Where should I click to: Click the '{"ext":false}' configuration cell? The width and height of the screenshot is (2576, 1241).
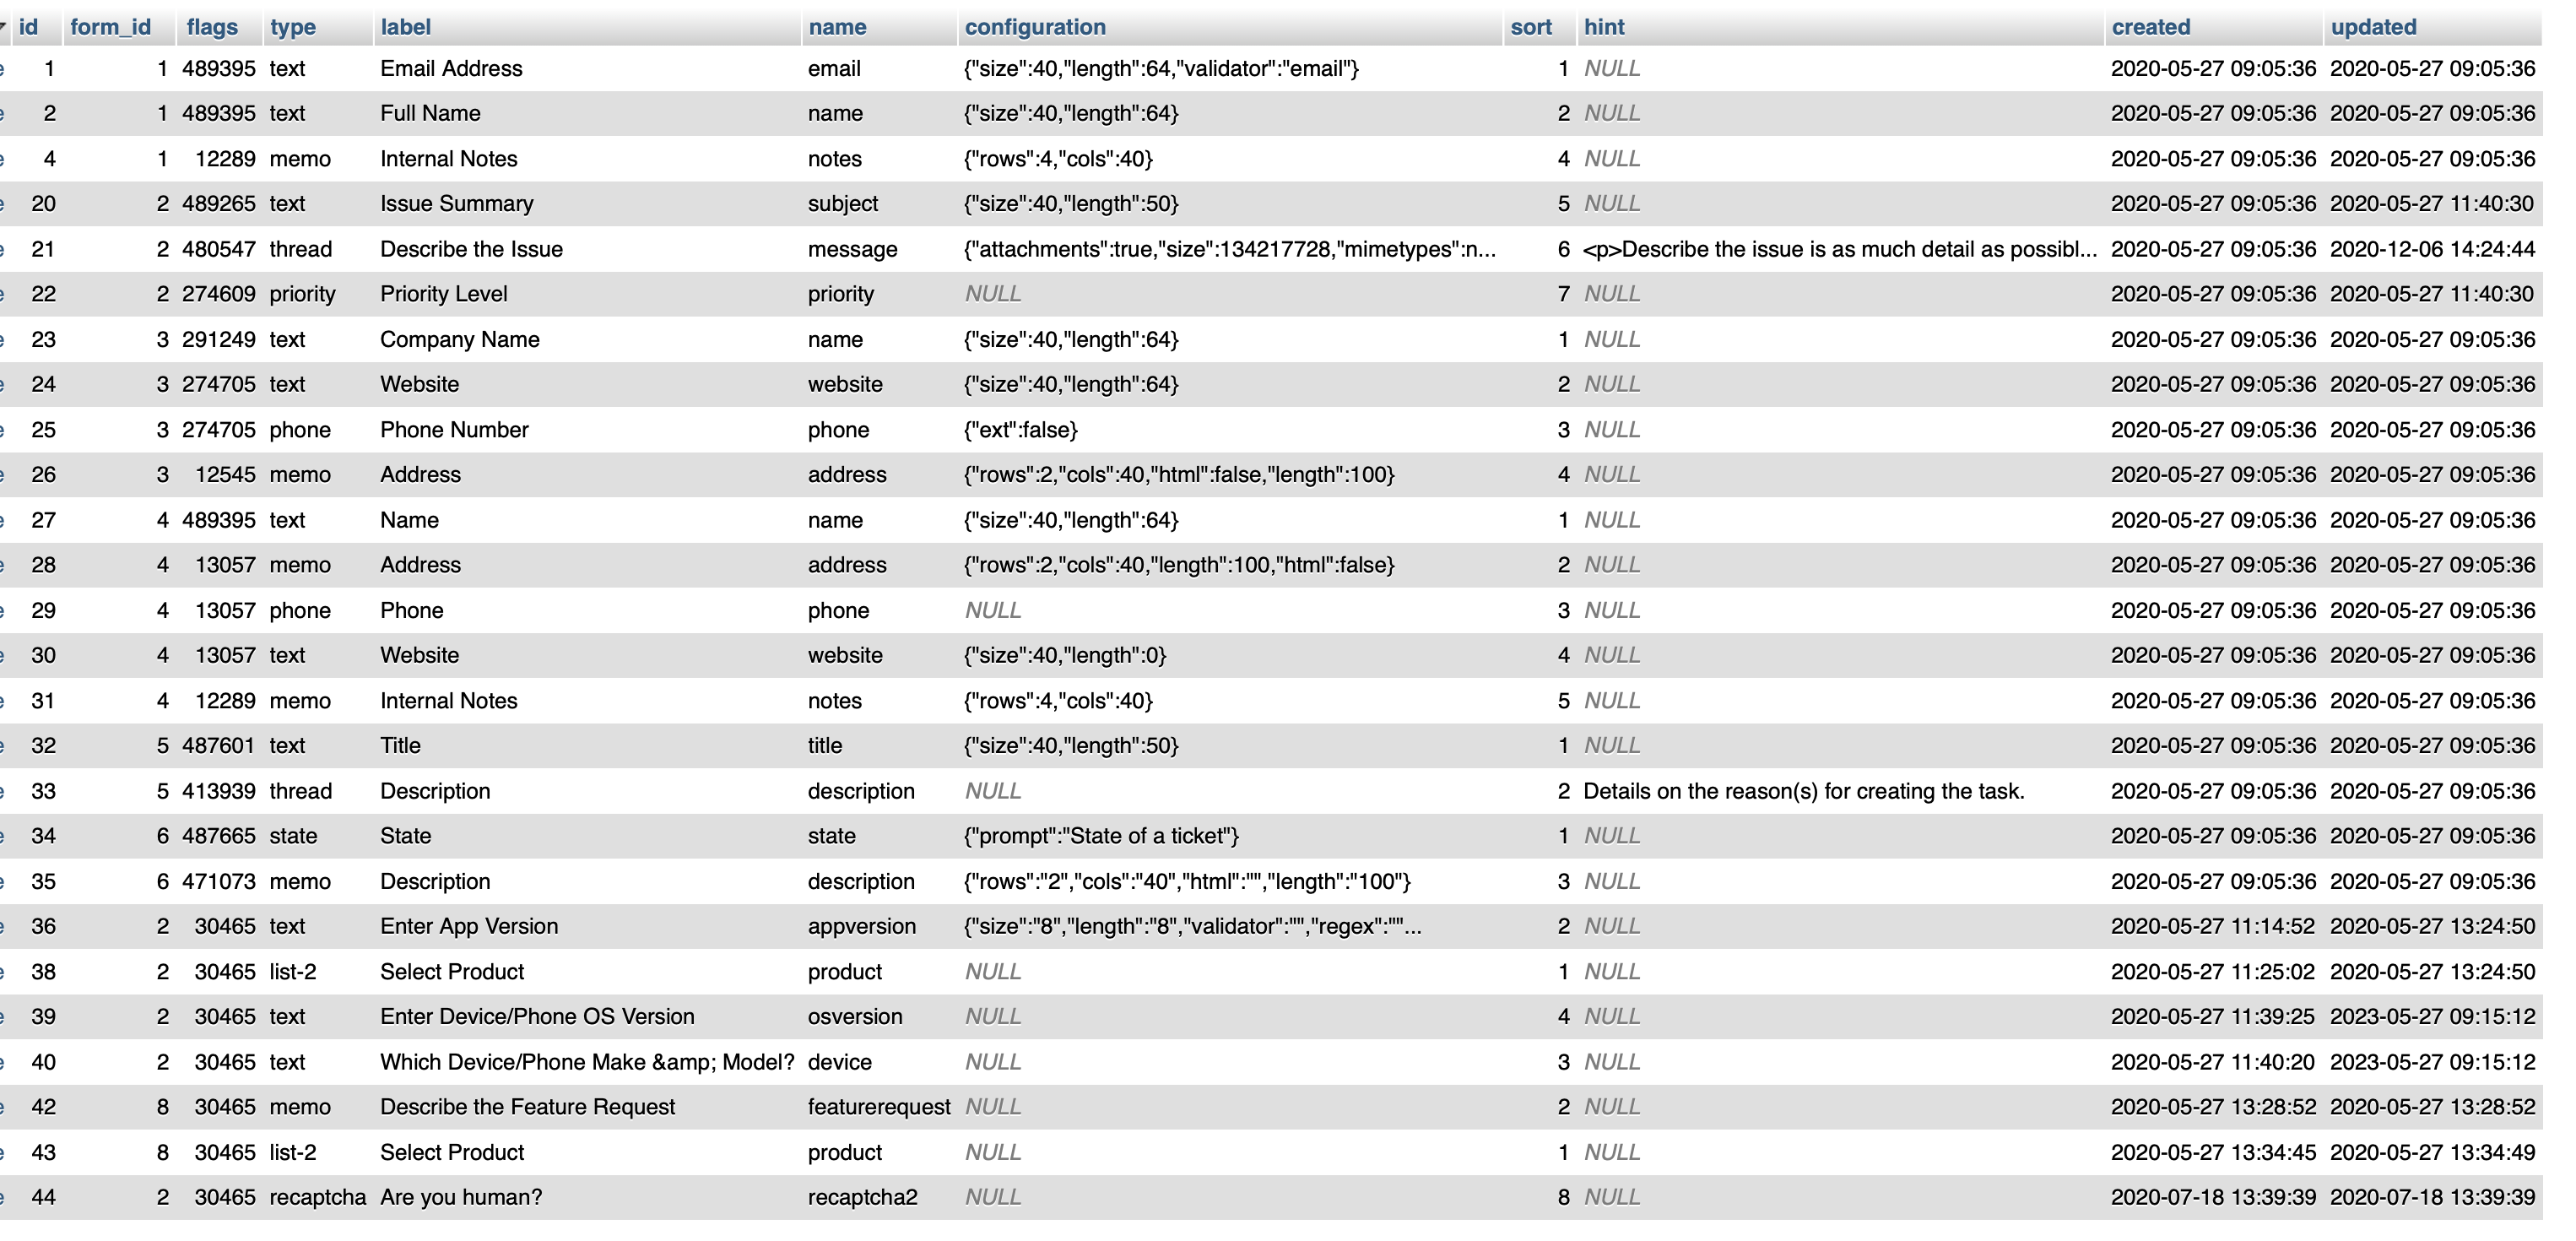point(1020,430)
